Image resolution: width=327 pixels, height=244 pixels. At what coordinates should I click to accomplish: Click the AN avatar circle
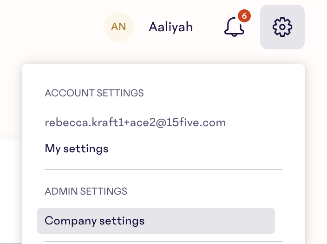click(x=118, y=27)
